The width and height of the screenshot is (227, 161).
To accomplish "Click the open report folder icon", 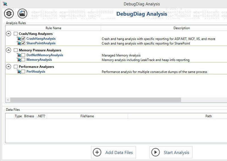I will (22, 14).
